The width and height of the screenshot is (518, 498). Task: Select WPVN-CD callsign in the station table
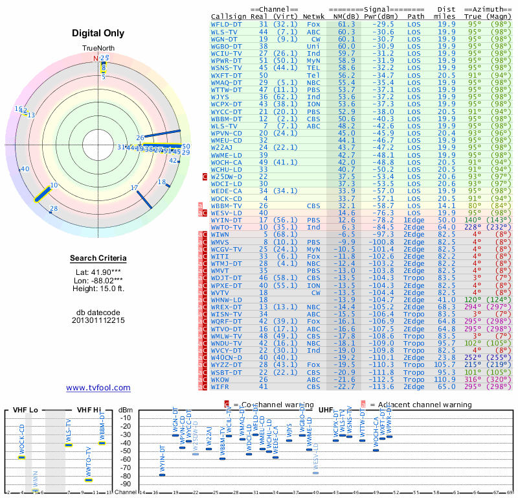(226, 134)
